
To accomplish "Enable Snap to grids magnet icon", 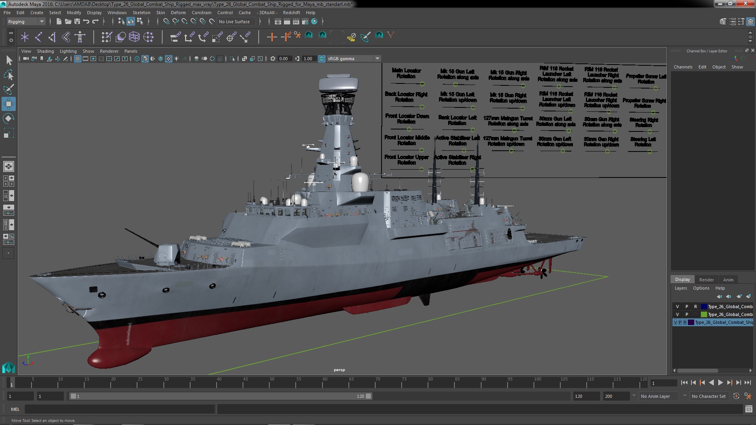I will [167, 22].
